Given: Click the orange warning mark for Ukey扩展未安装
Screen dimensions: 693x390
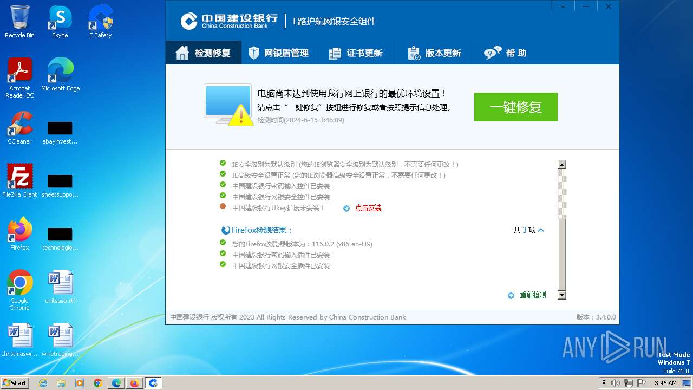Looking at the screenshot, I should pyautogui.click(x=223, y=206).
